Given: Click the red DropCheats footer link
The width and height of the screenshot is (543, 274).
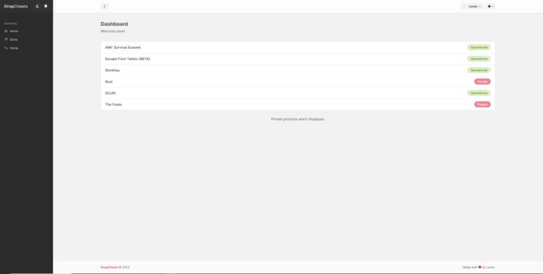Looking at the screenshot, I should pyautogui.click(x=109, y=267).
